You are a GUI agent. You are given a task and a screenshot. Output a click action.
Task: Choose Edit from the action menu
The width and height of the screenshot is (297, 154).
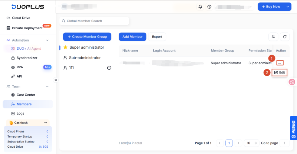pos(280,73)
